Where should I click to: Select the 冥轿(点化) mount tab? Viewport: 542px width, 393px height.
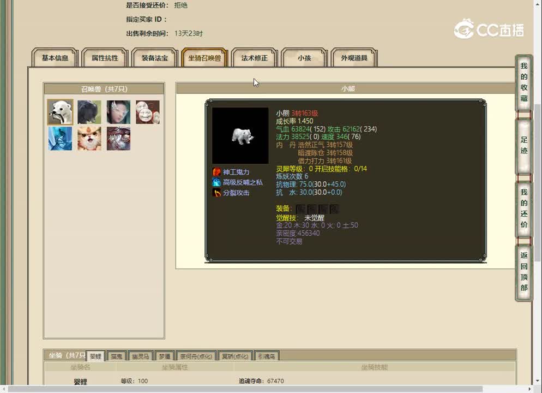pos(235,356)
